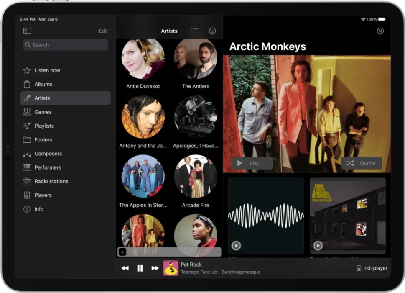The image size is (405, 293).
Task: Choose output player nd-player
Action: tap(372, 268)
